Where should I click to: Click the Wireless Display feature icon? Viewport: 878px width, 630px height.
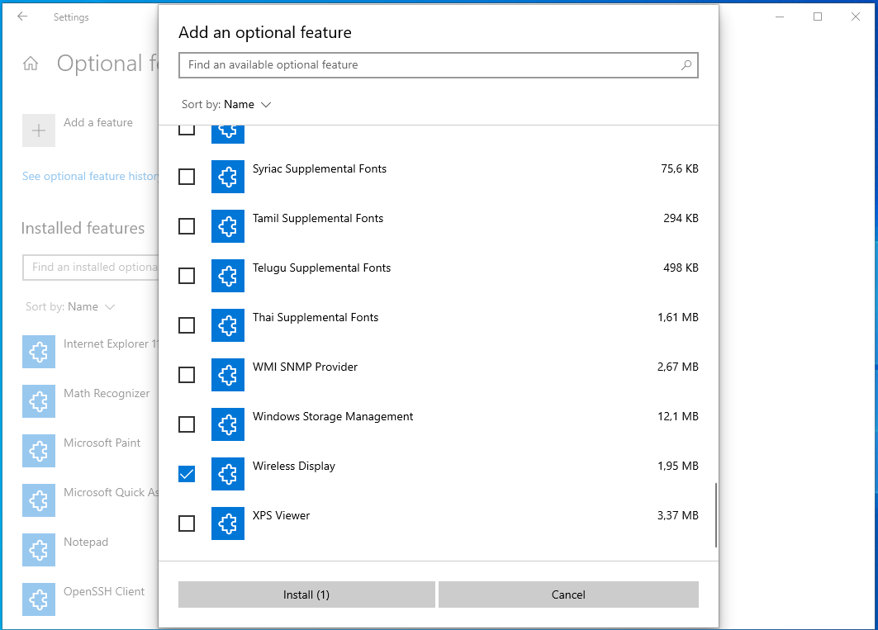[x=227, y=474]
